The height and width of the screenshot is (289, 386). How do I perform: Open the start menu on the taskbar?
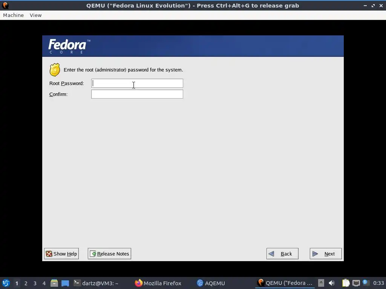(6, 283)
